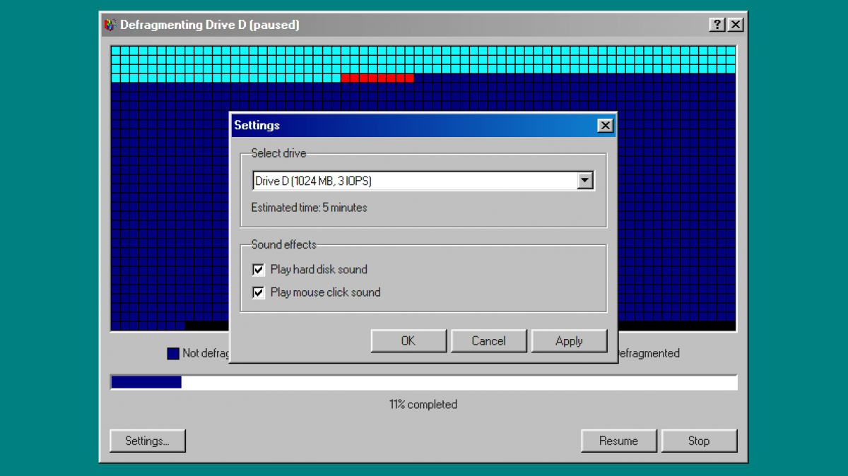Close the Settings dialog with its X
Image resolution: width=848 pixels, height=476 pixels.
tap(605, 126)
